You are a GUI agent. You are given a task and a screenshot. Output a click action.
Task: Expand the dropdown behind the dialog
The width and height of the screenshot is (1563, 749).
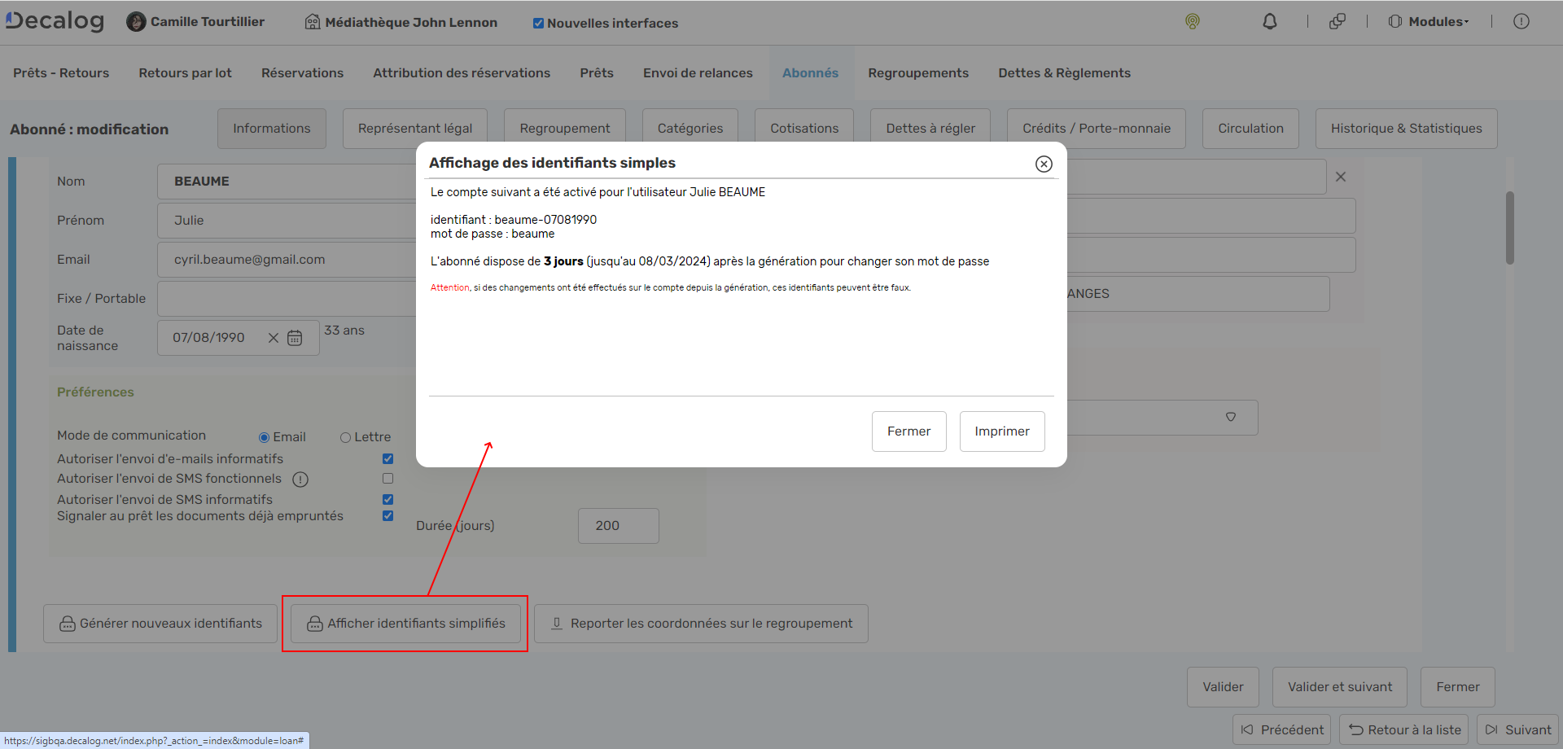coord(1230,417)
